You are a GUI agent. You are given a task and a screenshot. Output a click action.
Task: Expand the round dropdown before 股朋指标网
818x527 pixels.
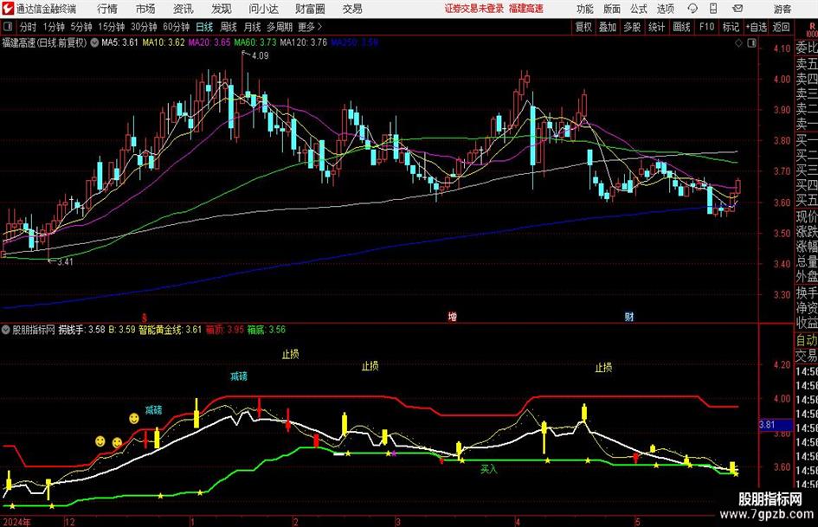[6, 329]
